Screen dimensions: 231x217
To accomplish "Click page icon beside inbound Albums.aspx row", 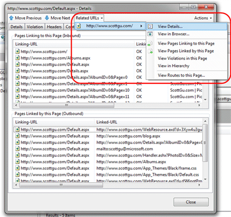I will click(x=17, y=58).
